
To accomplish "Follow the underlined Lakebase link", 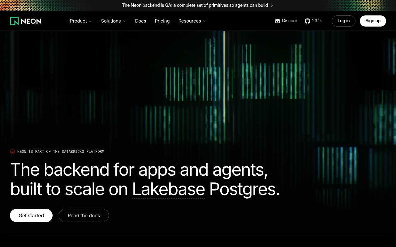I will click(169, 189).
